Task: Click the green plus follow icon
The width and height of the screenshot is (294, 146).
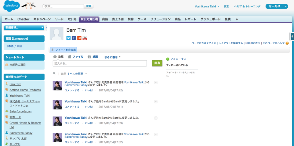Action: click(168, 59)
